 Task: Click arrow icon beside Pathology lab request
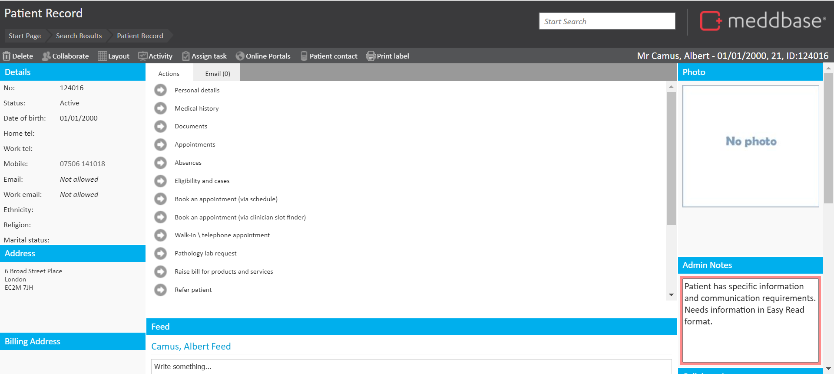161,253
